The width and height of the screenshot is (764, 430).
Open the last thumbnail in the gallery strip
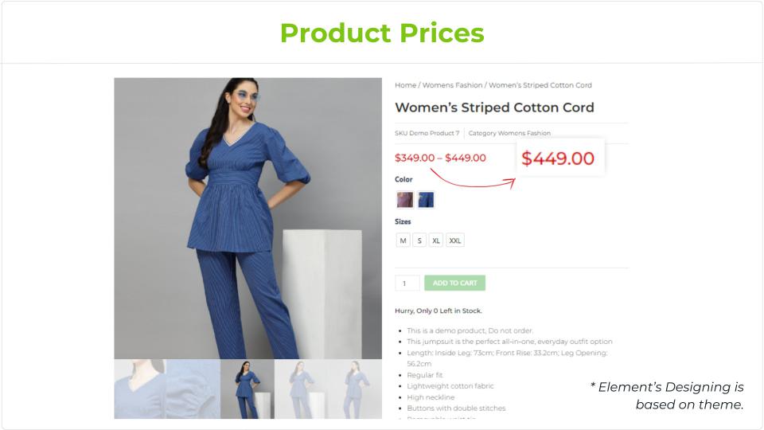point(355,389)
